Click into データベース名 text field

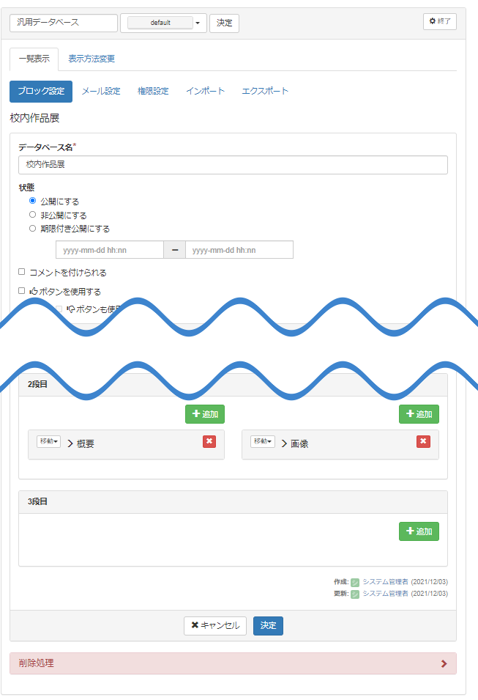(233, 165)
